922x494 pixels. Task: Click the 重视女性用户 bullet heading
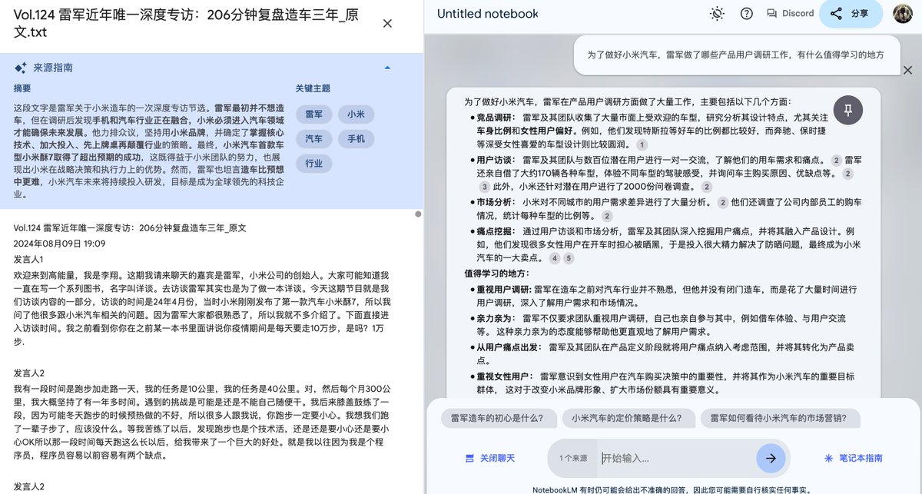click(505, 376)
